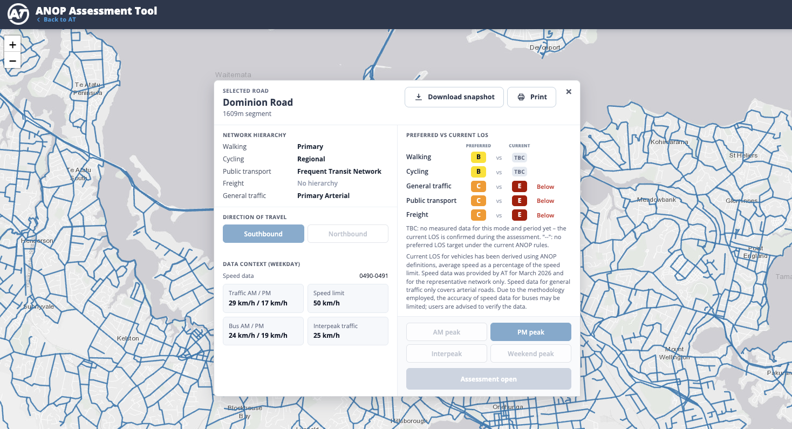This screenshot has height=429, width=792.
Task: Click Onehunga map label
Action: [x=507, y=407]
